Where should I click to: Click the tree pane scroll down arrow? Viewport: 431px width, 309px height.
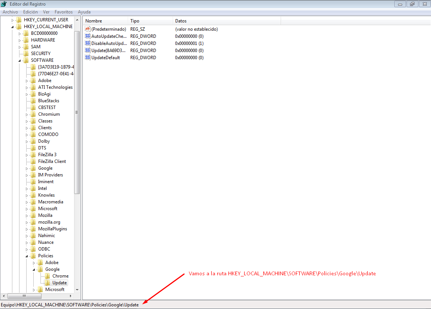coord(77,290)
